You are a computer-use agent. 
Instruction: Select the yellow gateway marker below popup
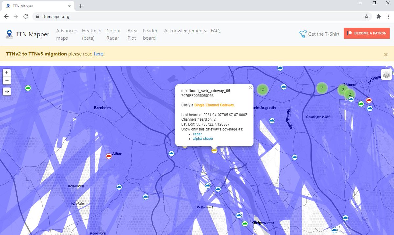[x=214, y=150]
